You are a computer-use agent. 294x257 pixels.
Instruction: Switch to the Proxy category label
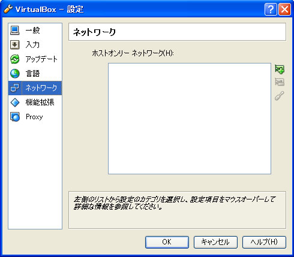[x=34, y=117]
